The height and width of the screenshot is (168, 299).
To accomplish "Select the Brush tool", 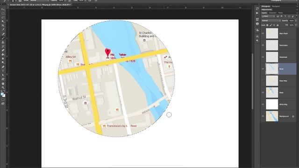I will [3, 38].
